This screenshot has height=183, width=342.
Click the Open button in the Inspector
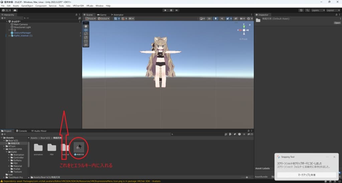pos(337,23)
